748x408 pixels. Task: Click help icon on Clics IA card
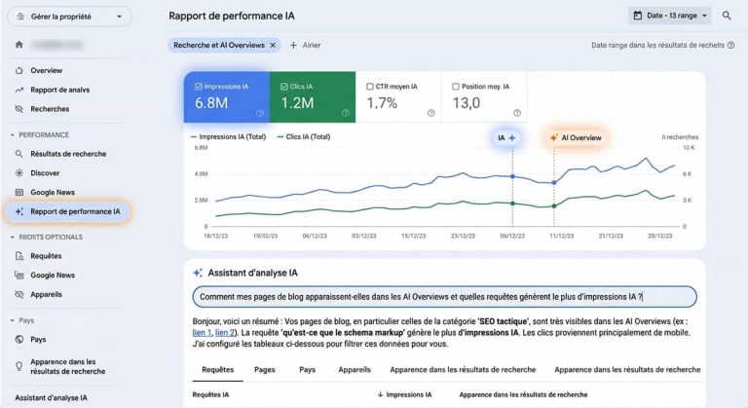(346, 113)
